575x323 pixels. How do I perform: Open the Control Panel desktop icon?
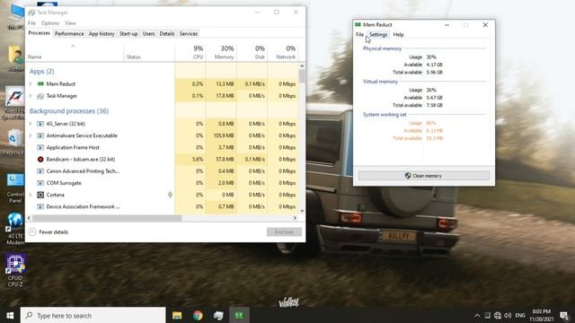point(15,188)
